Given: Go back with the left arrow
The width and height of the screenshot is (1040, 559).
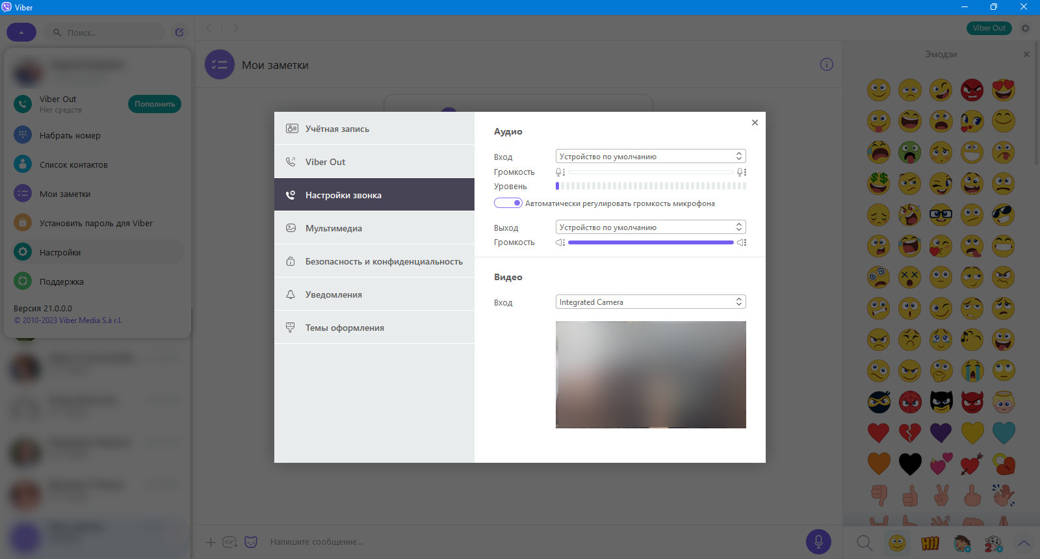Looking at the screenshot, I should click(209, 28).
